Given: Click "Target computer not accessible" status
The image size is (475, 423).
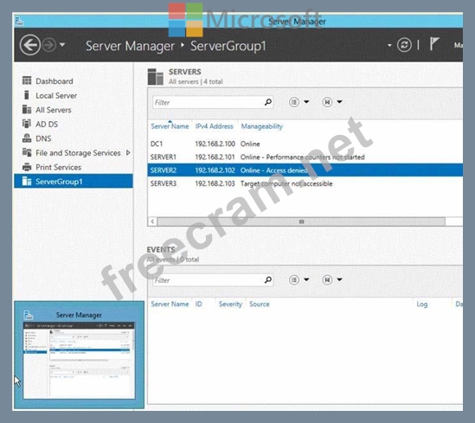Looking at the screenshot, I should [286, 183].
